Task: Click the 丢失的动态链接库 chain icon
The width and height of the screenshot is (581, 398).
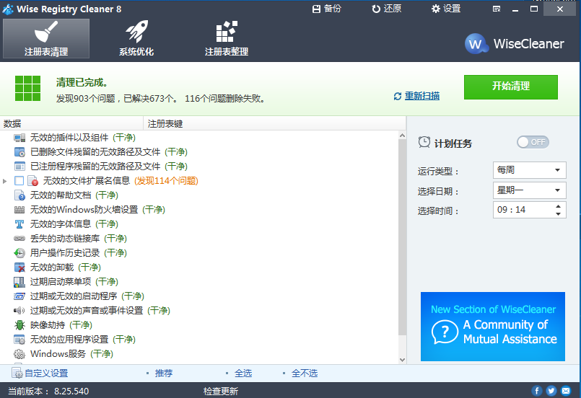Action: tap(19, 239)
